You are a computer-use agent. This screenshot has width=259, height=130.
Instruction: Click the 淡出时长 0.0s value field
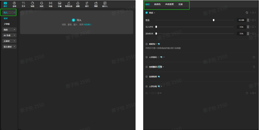click(x=241, y=33)
